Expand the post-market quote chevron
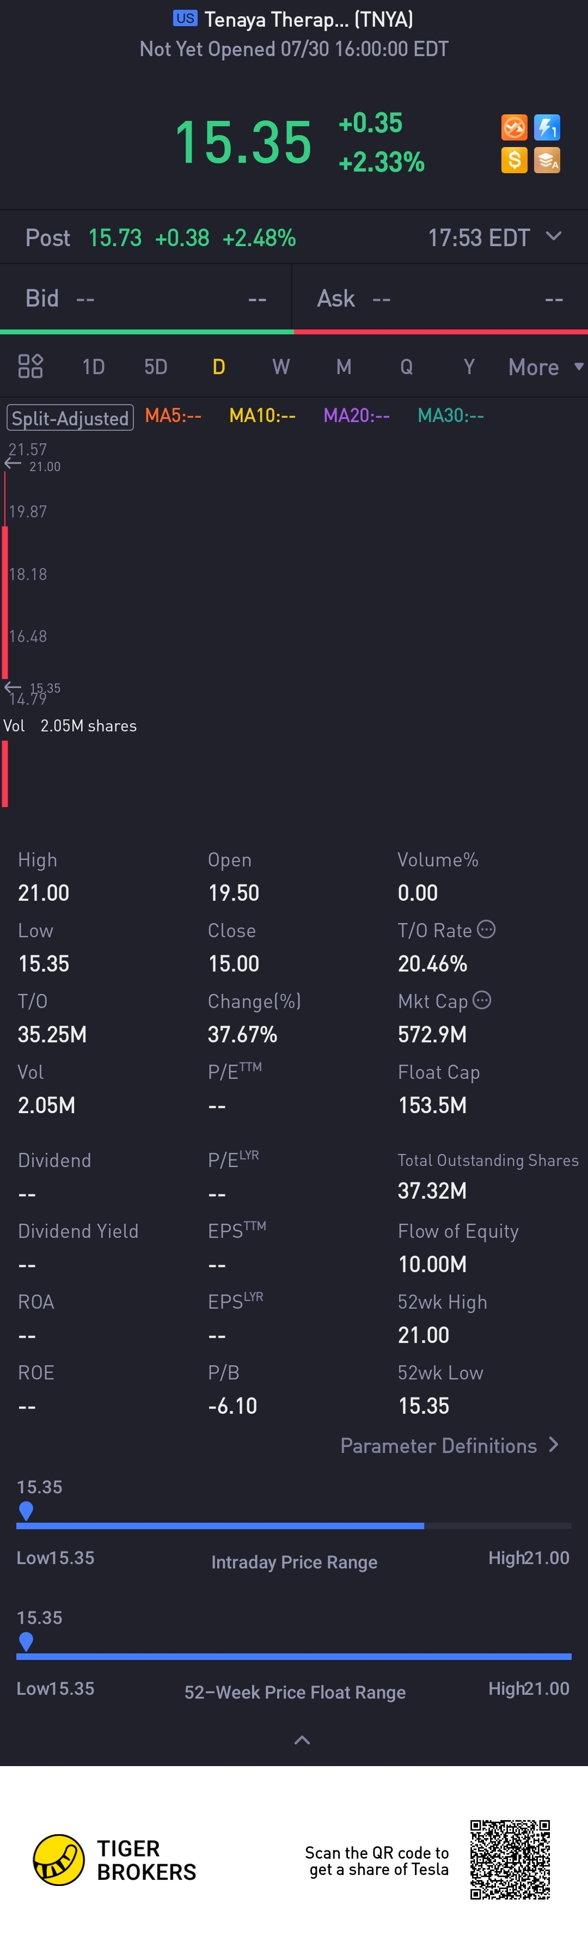 point(554,237)
